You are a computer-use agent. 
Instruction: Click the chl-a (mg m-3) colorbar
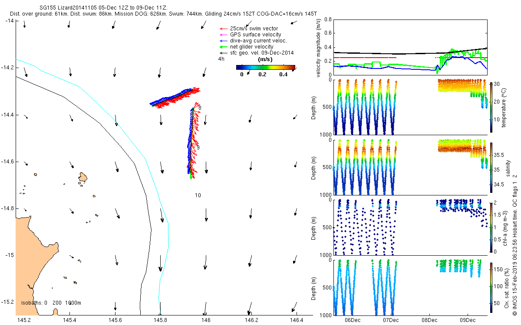[491, 227]
